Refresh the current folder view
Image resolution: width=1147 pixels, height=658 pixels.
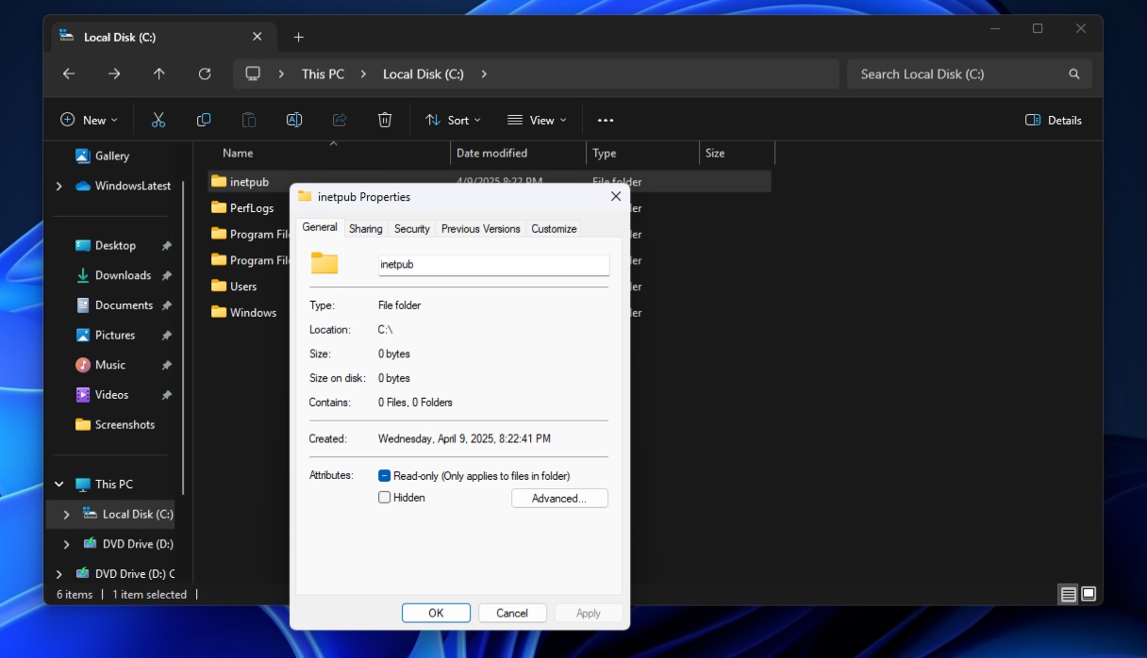tap(204, 74)
